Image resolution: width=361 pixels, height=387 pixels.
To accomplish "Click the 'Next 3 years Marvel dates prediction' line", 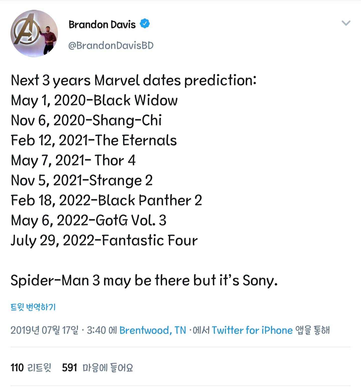I will pos(134,81).
